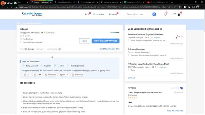Select the GIT course chip
Image resolution: width=205 pixels, height=115 pixels.
point(27,75)
